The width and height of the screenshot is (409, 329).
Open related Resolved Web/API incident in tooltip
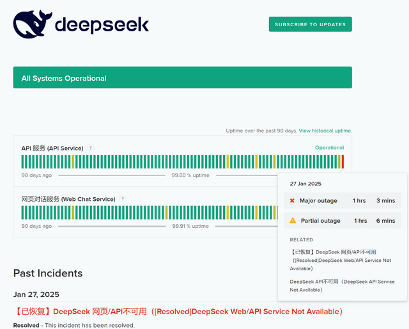[x=341, y=261]
